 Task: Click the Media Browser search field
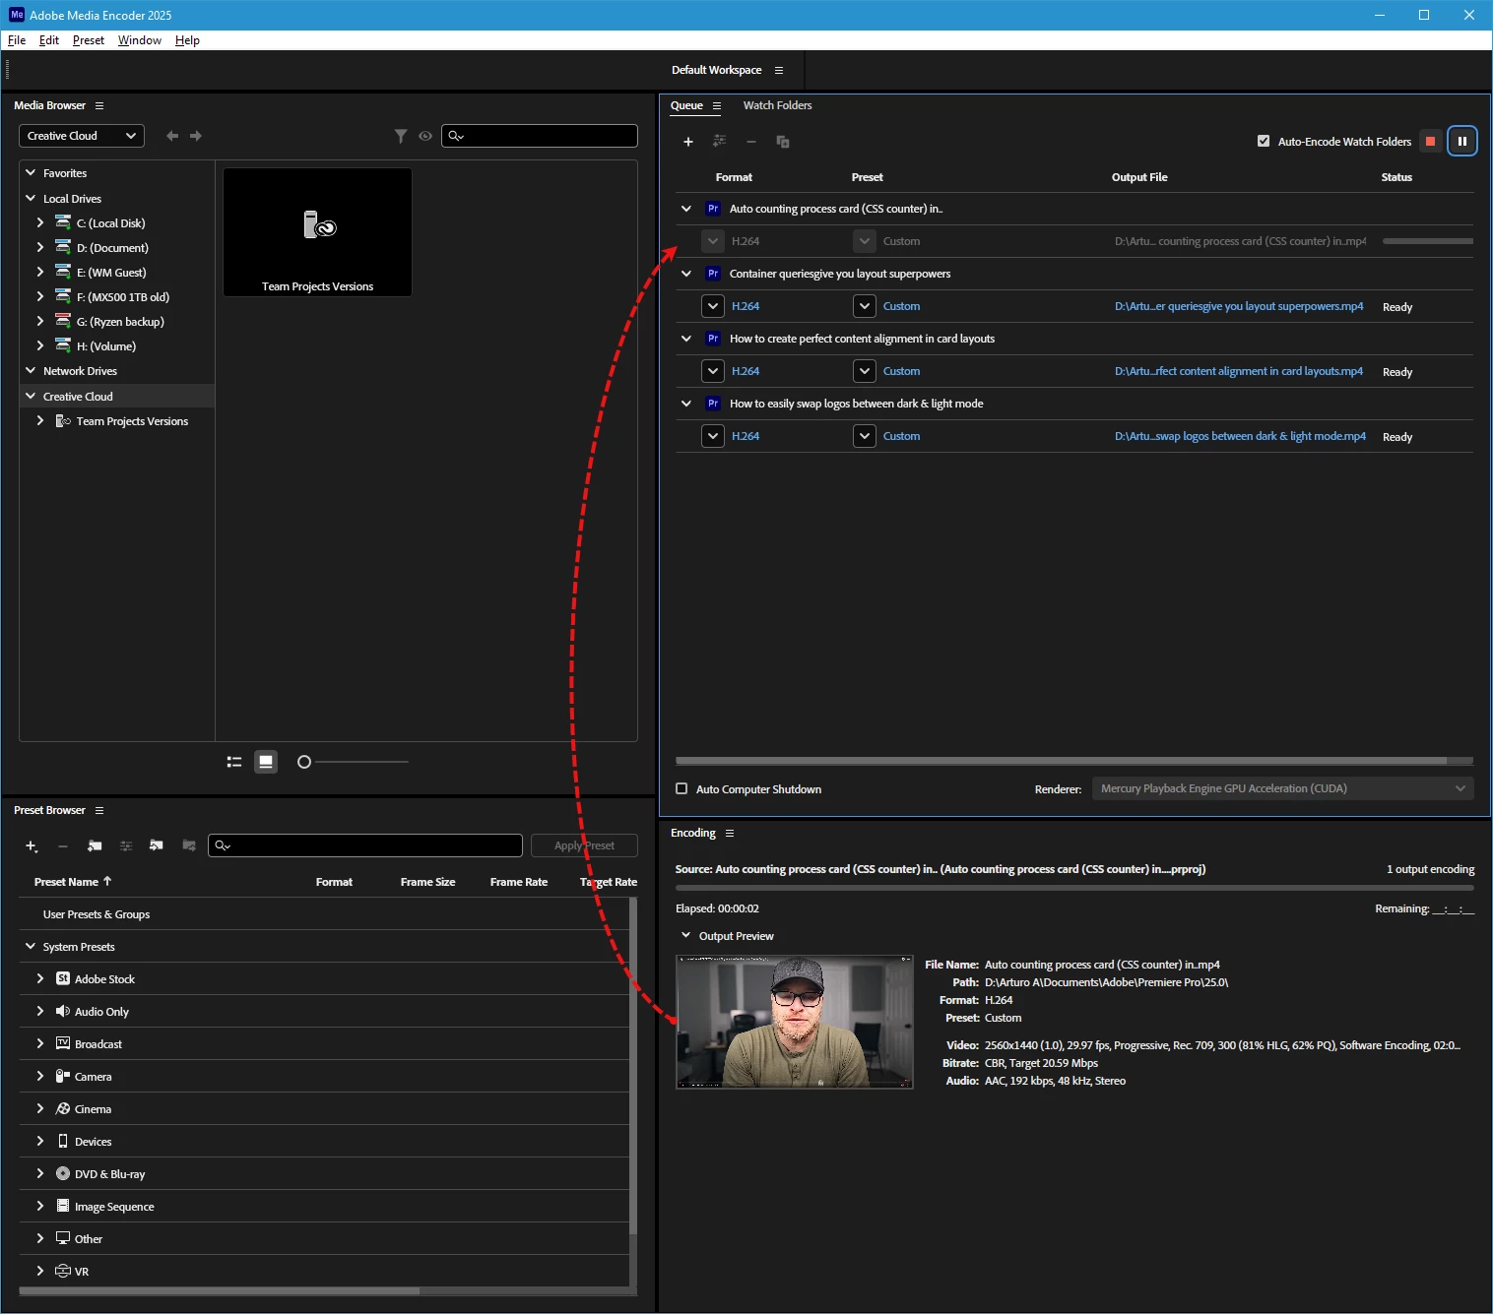coord(540,136)
